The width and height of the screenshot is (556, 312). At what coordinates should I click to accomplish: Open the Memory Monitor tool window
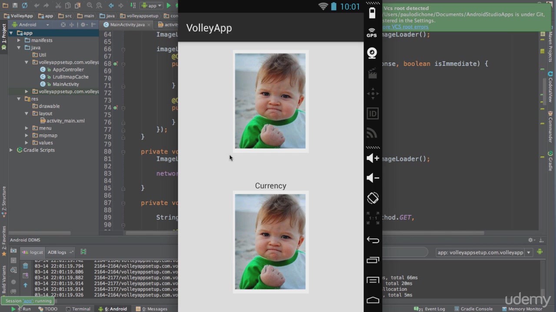tap(522, 309)
